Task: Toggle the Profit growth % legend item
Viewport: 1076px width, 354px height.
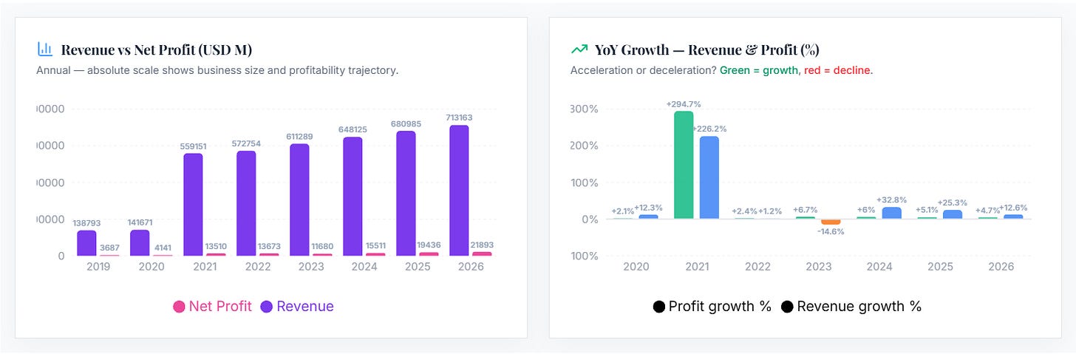Action: click(712, 306)
